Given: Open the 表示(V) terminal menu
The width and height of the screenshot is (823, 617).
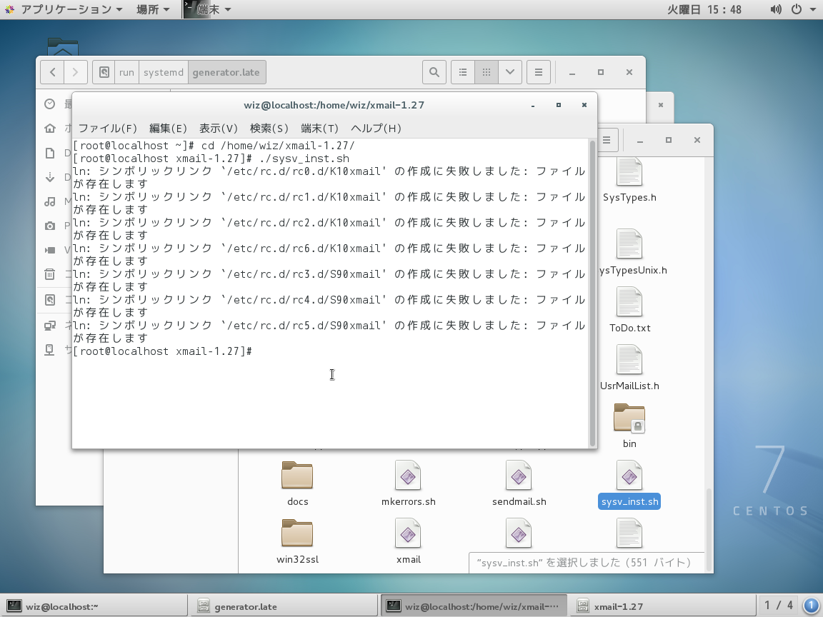Looking at the screenshot, I should [219, 128].
